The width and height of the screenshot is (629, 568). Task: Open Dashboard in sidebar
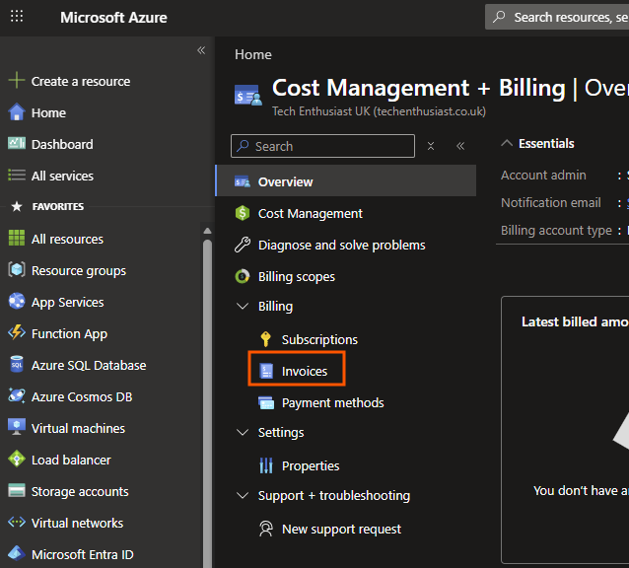62,144
